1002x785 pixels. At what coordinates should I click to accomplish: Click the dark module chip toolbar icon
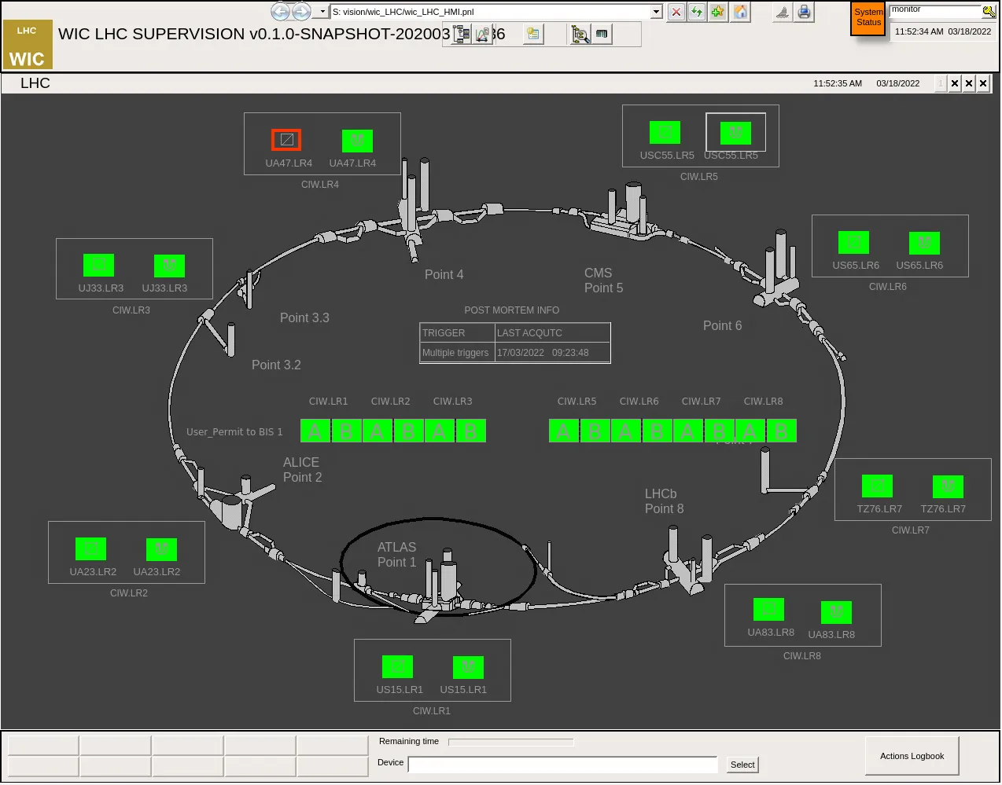[x=602, y=34]
